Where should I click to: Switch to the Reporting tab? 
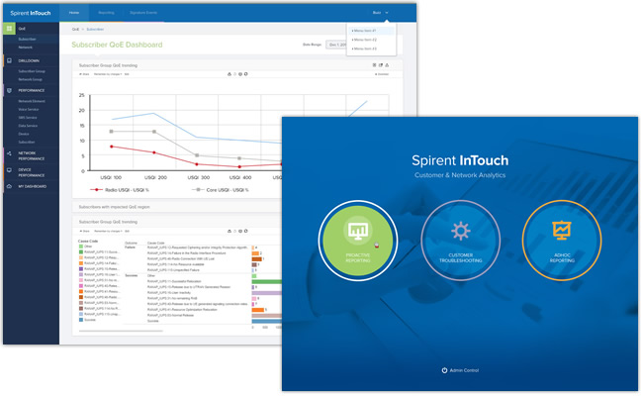[x=106, y=13]
